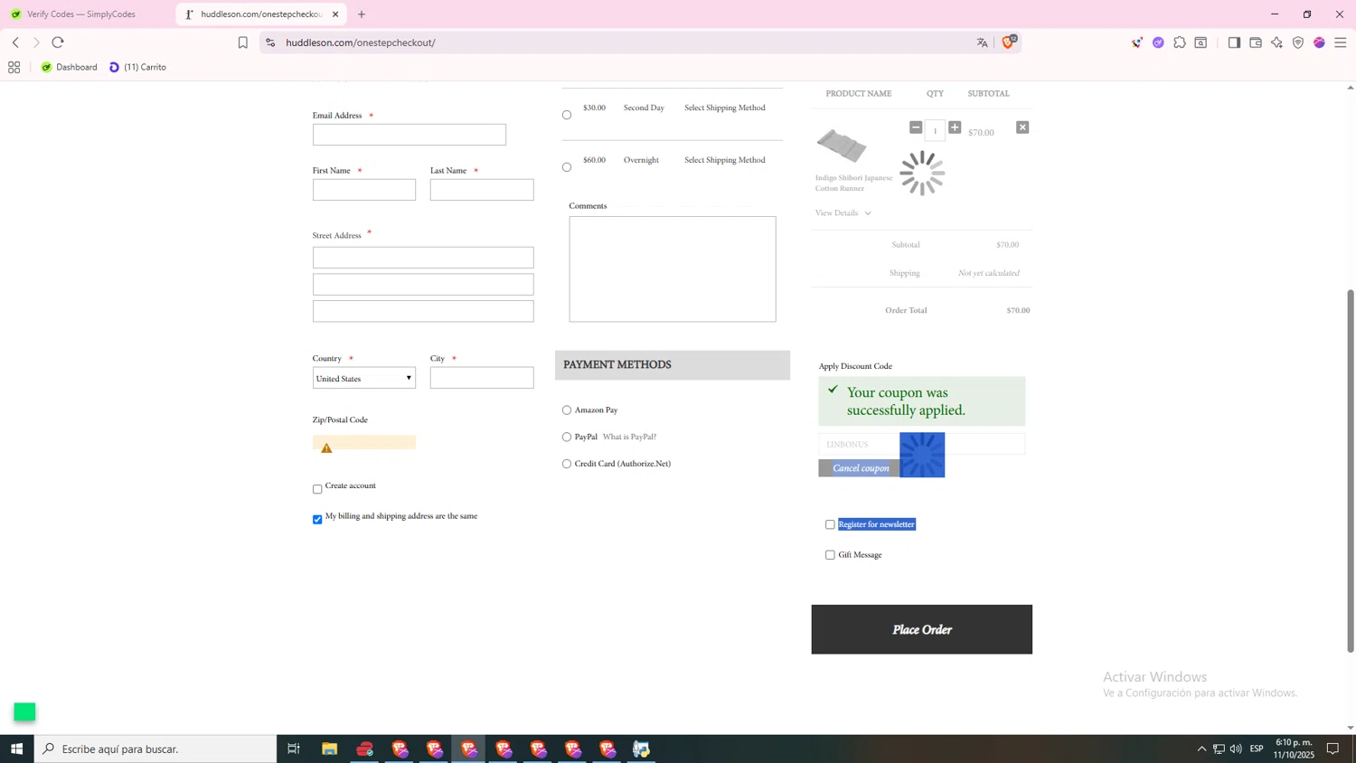Open the browser hamburger menu

click(x=1341, y=42)
